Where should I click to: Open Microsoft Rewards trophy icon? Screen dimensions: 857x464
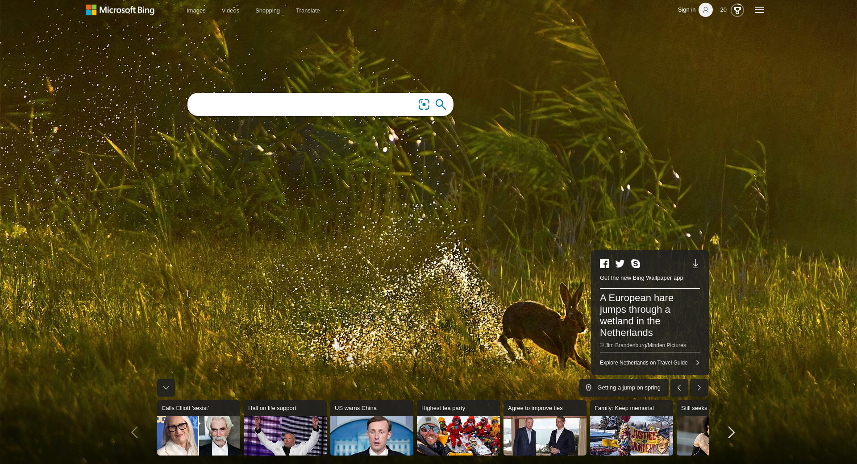pos(737,10)
